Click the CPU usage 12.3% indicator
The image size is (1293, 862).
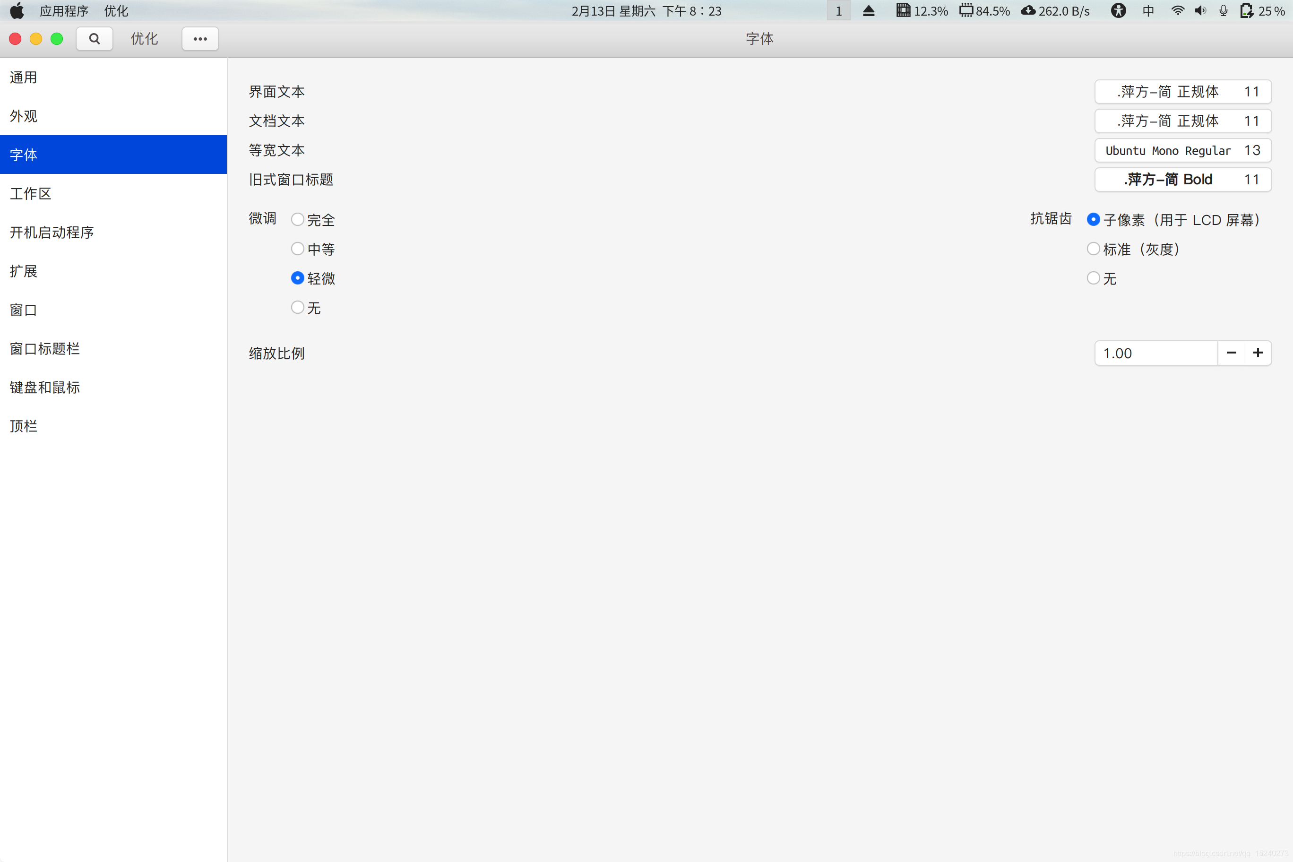pos(922,11)
